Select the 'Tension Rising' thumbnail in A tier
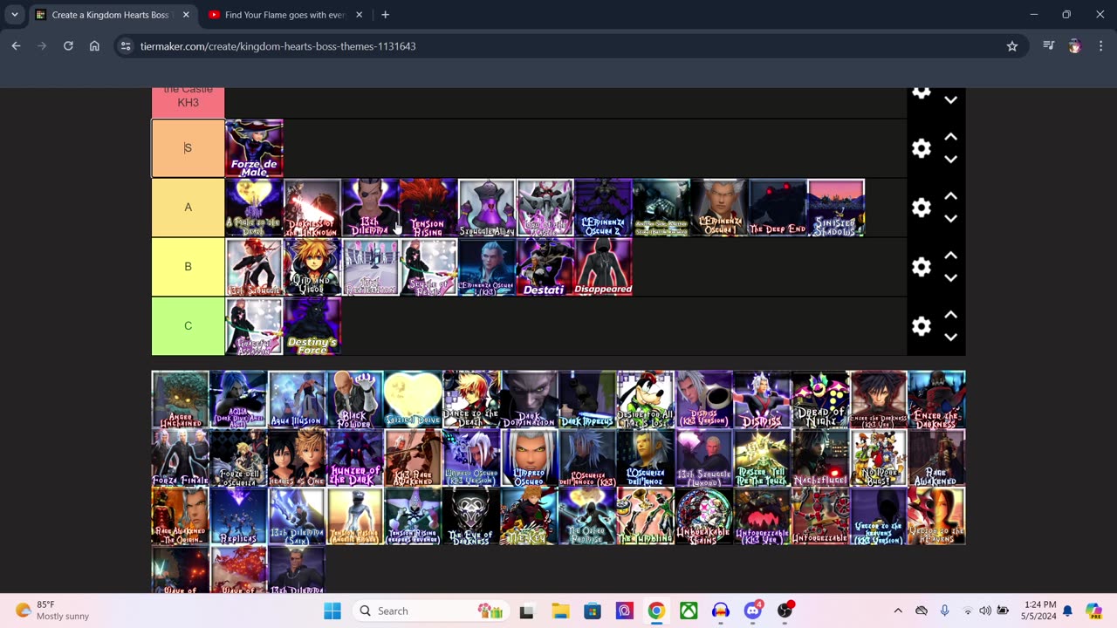 (x=428, y=208)
